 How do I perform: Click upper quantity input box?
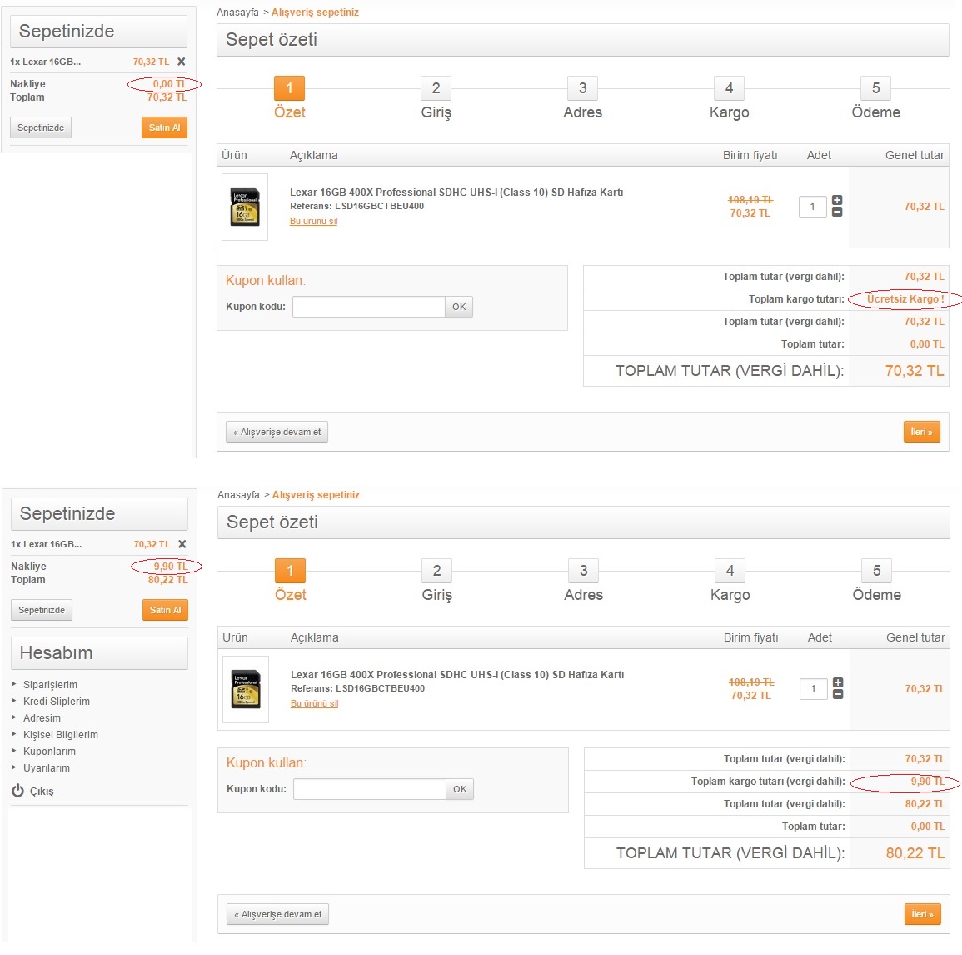(812, 207)
